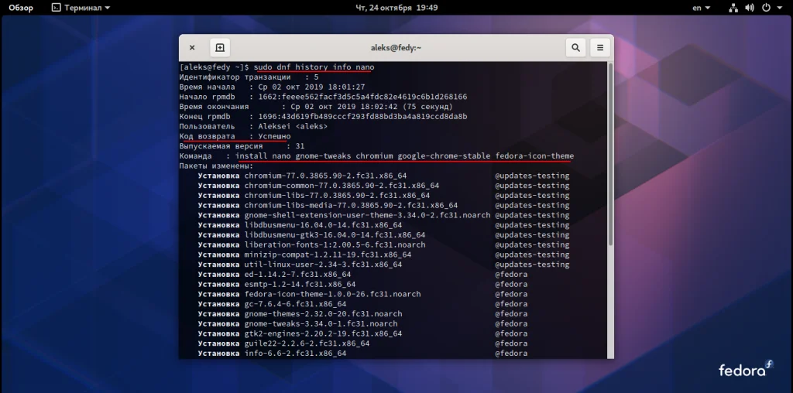793x393 pixels.
Task: Click the 'Пользователь : Aleksei <aleks>' line
Action: pyautogui.click(x=253, y=126)
